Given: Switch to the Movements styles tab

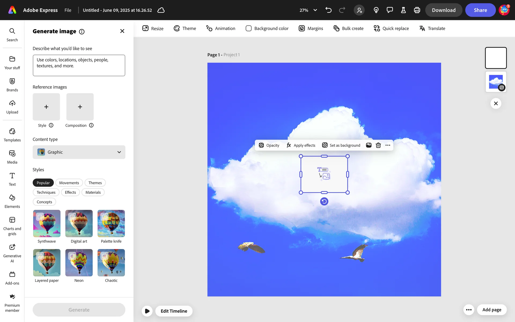Looking at the screenshot, I should [69, 183].
